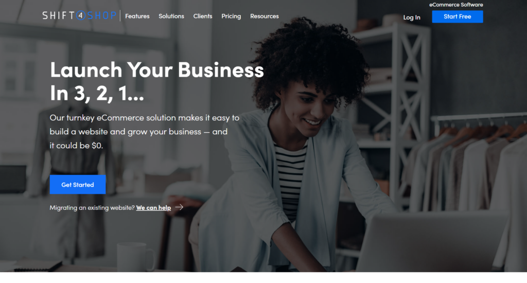Open the Solutions menu
The image size is (527, 283).
click(171, 16)
